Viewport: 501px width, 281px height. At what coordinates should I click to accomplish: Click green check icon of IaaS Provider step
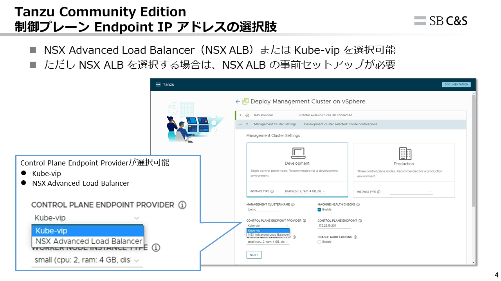pyautogui.click(x=247, y=115)
